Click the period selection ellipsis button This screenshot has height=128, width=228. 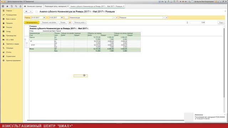click(66, 17)
